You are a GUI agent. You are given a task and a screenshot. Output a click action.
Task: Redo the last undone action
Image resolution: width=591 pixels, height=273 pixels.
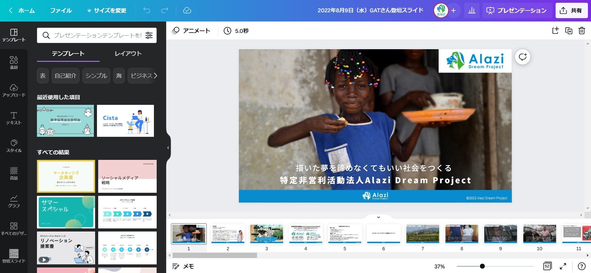pos(165,10)
